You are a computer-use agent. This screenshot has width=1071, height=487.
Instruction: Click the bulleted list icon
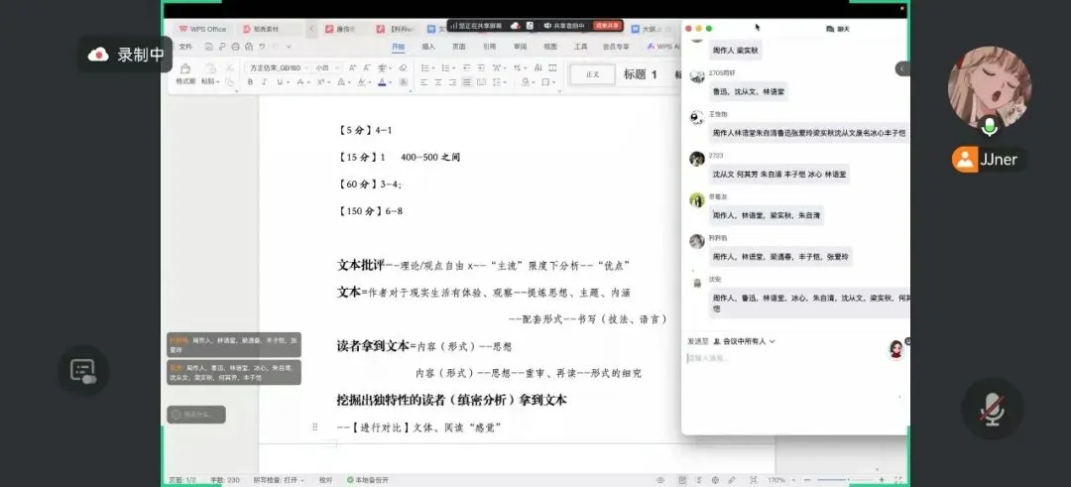tap(424, 67)
